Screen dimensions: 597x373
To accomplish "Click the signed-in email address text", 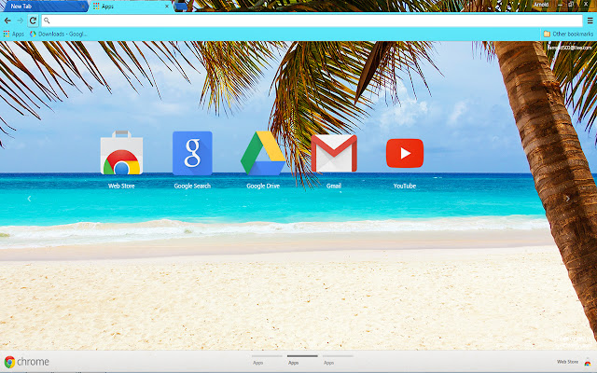I will click(570, 48).
